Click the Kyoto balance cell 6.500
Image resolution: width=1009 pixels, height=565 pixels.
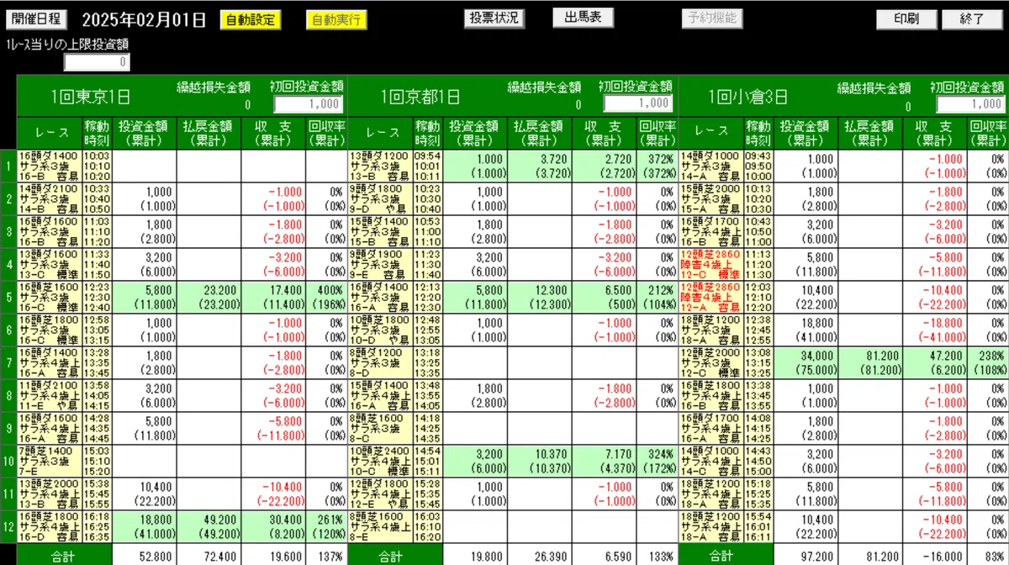click(x=605, y=297)
